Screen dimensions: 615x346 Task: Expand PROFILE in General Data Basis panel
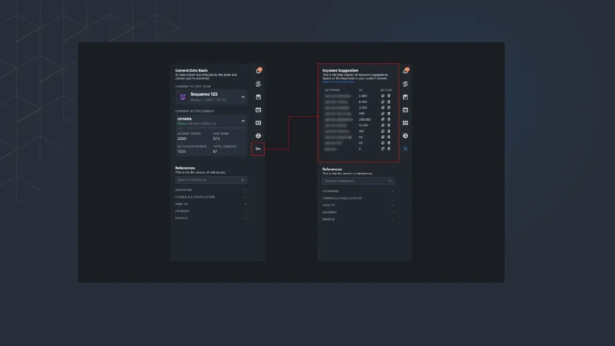point(211,218)
